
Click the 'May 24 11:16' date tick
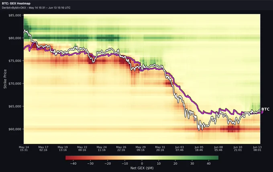point(102,148)
